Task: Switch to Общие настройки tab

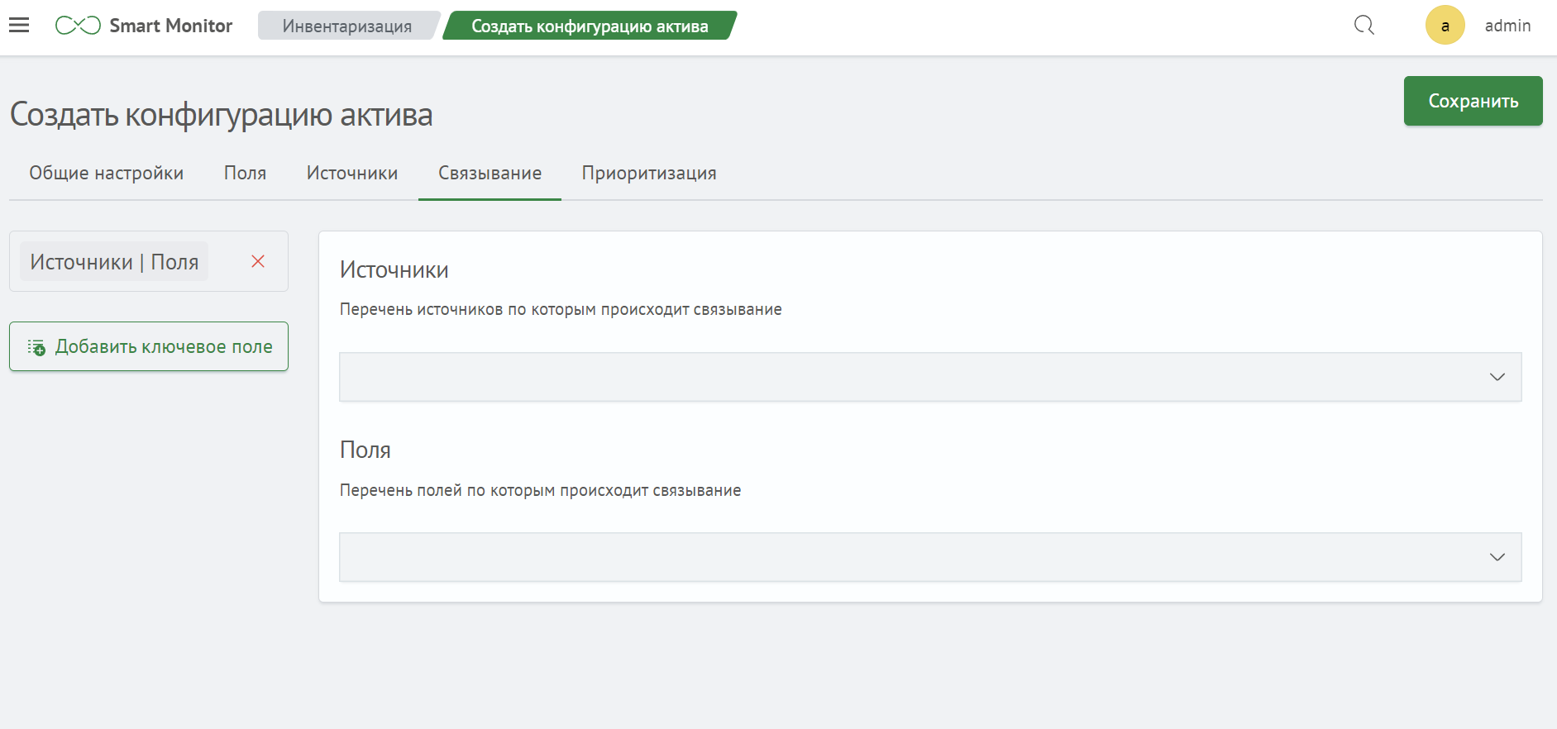Action: click(x=107, y=173)
